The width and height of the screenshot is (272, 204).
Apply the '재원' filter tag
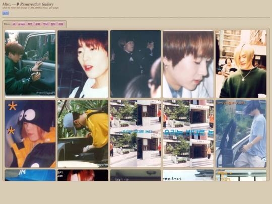[61, 24]
